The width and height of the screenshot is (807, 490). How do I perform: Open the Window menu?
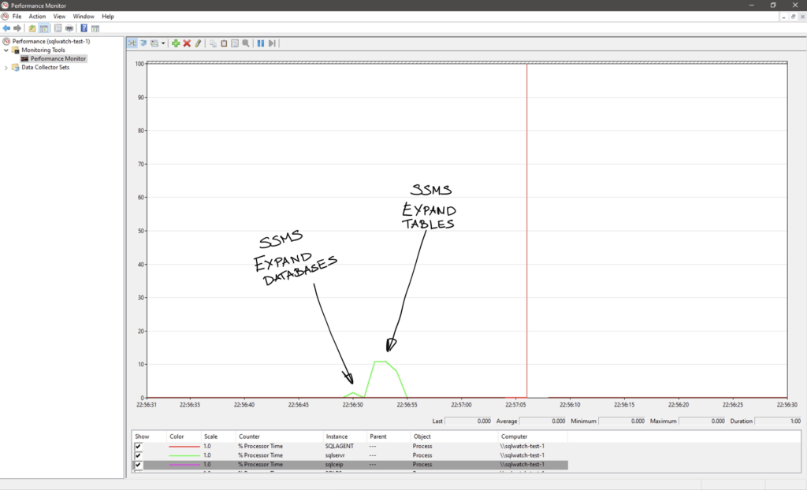pyautogui.click(x=84, y=17)
